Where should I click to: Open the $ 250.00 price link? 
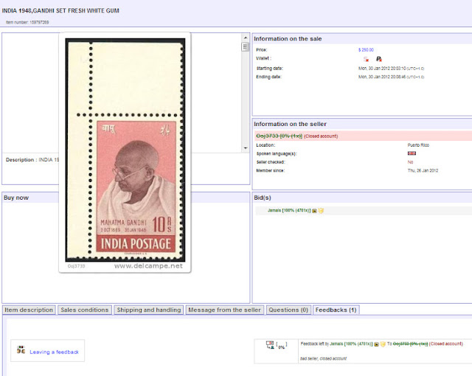coord(366,50)
